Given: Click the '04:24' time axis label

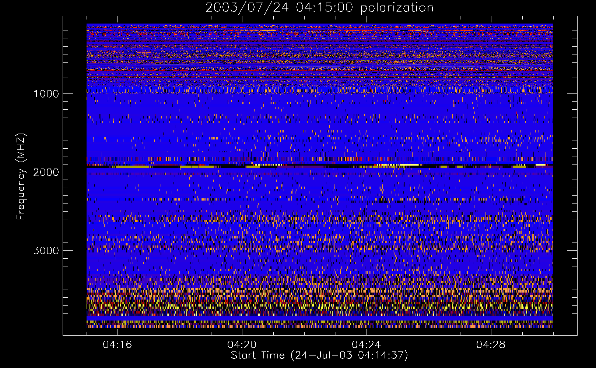Looking at the screenshot, I should (366, 345).
